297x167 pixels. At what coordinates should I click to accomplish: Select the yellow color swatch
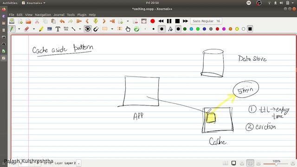pyautogui.click(x=237, y=29)
